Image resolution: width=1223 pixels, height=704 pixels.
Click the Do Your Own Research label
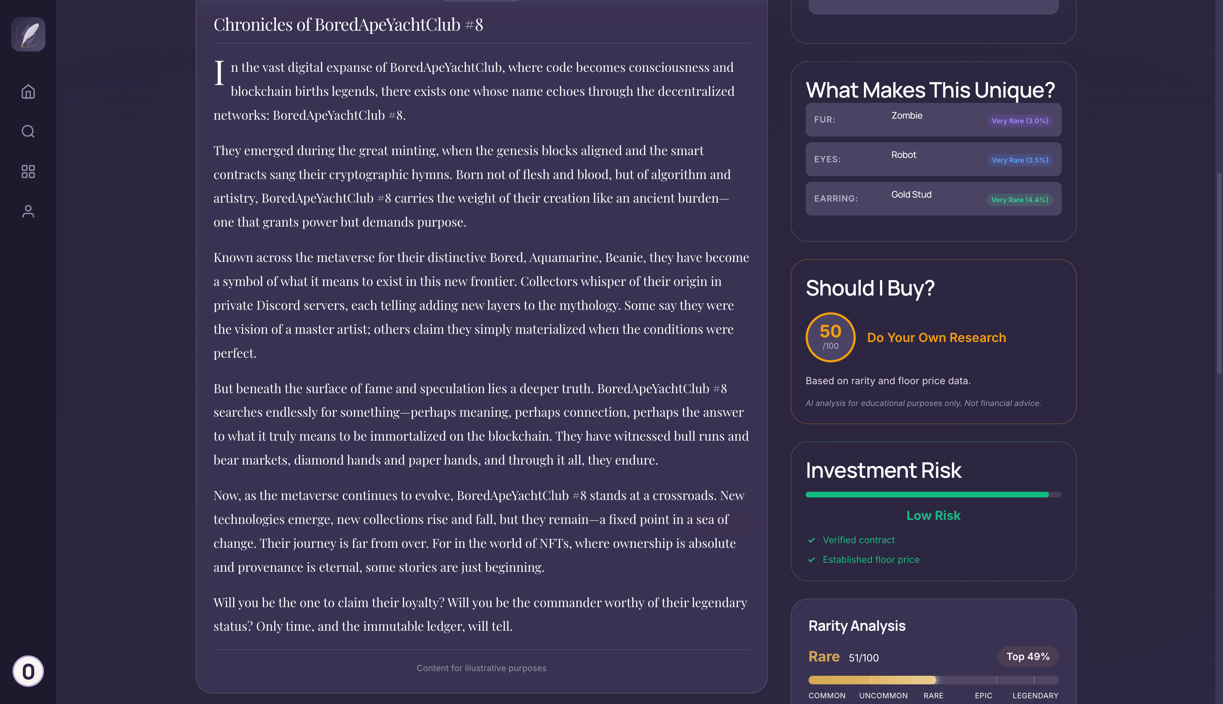(936, 337)
